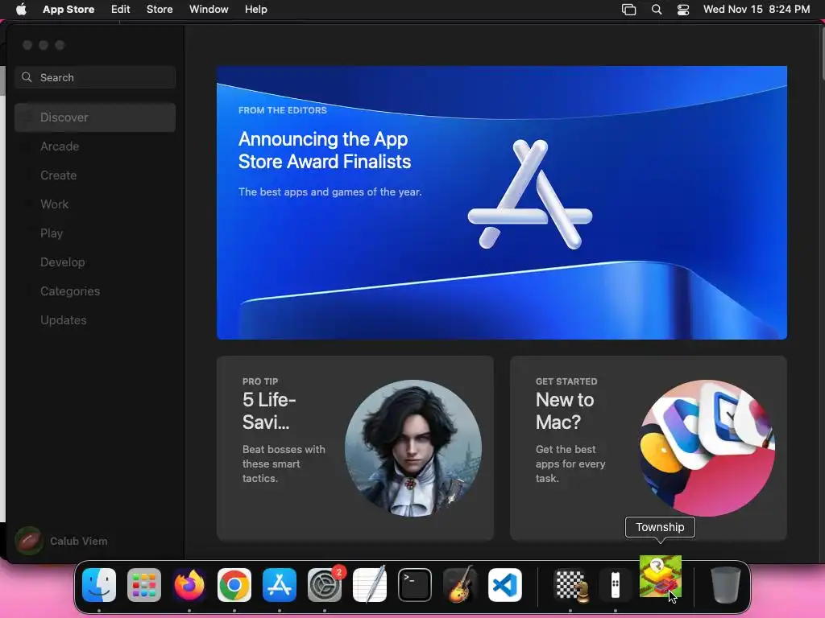Viewport: 825px width, 618px height.
Task: Click the magnifier icon in the search field
Action: [x=27, y=77]
